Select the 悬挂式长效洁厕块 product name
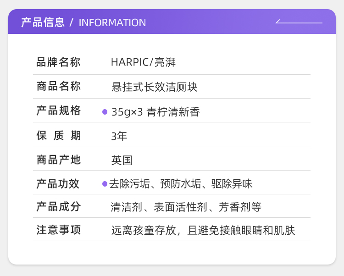 coord(155,87)
